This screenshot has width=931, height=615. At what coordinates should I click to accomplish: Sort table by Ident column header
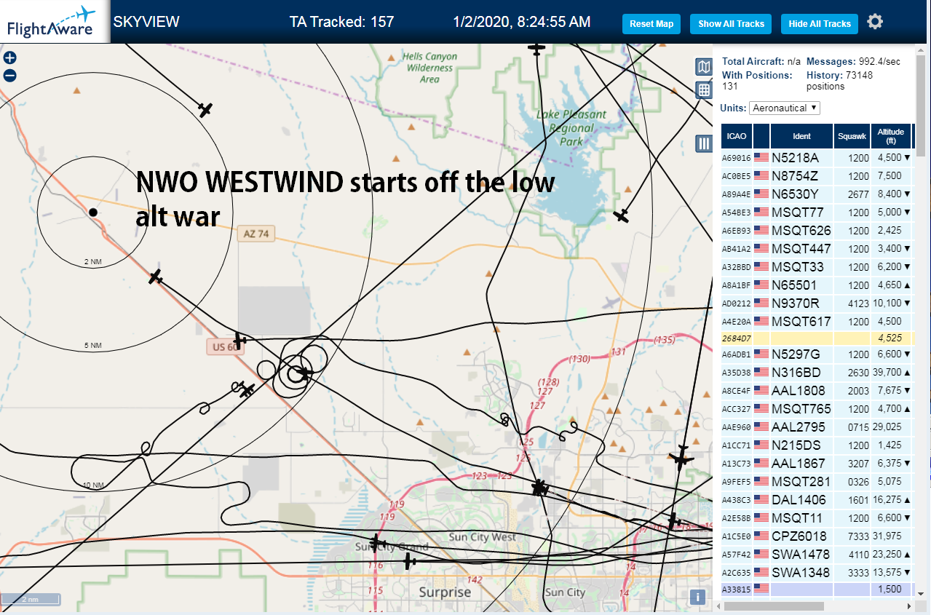[x=801, y=136]
